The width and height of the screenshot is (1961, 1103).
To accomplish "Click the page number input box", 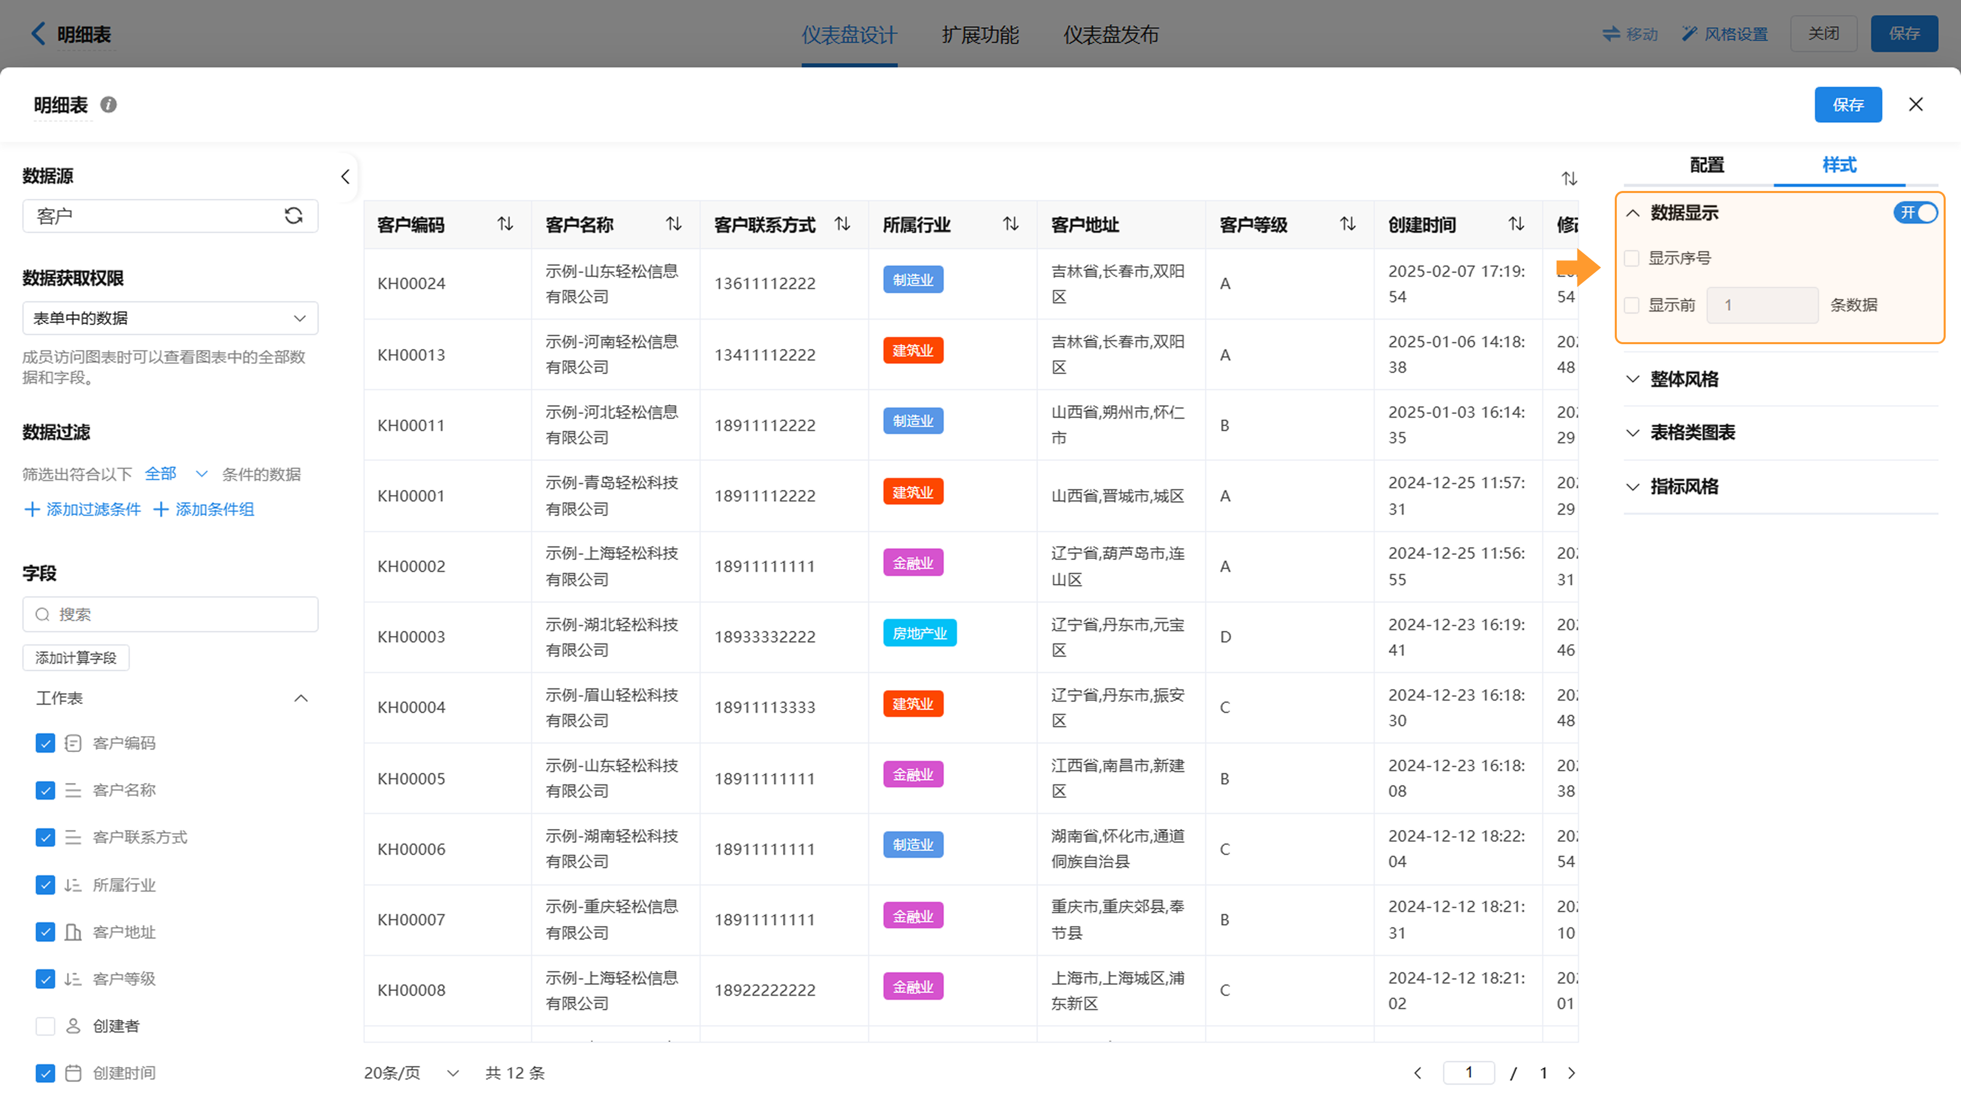I will 1469,1072.
